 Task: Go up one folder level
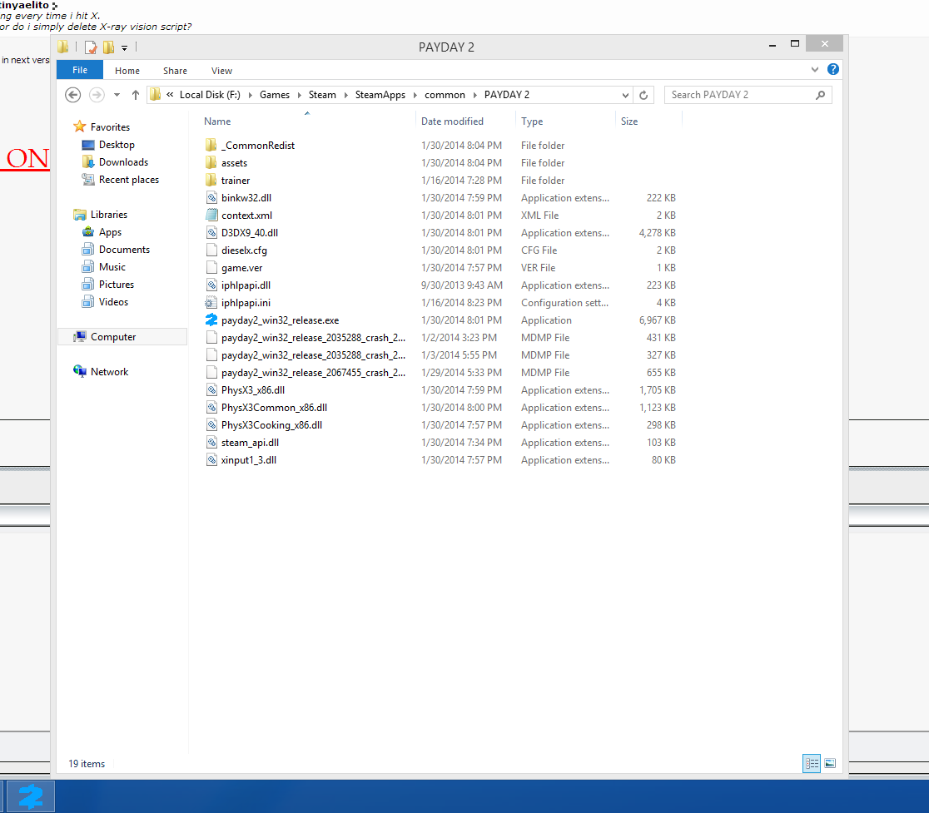[135, 95]
